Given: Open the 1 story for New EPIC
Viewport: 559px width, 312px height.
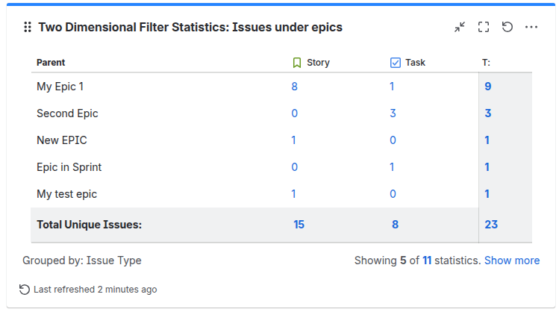Looking at the screenshot, I should [294, 140].
